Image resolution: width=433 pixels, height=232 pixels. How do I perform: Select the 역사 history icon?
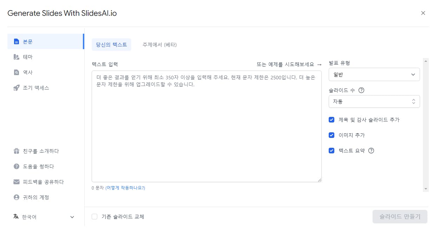(16, 72)
